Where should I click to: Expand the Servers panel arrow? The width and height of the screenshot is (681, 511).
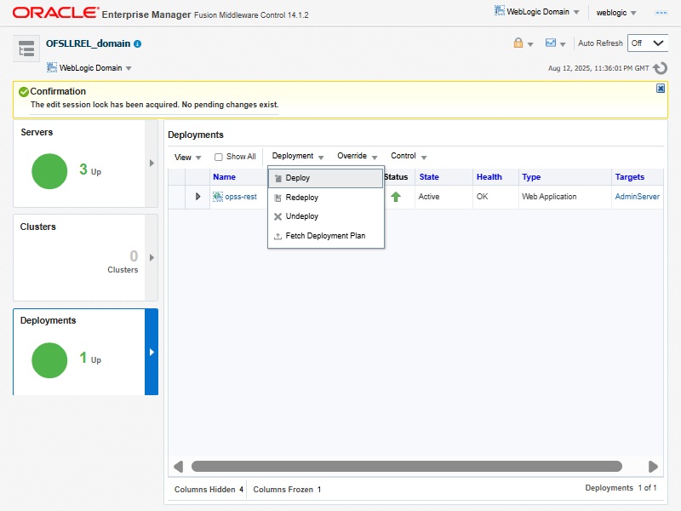(152, 164)
